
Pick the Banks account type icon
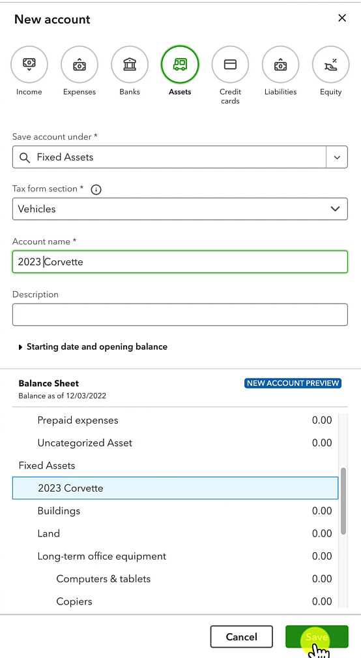tap(130, 64)
